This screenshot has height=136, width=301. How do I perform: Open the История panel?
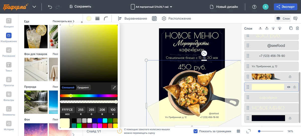click(x=9, y=126)
